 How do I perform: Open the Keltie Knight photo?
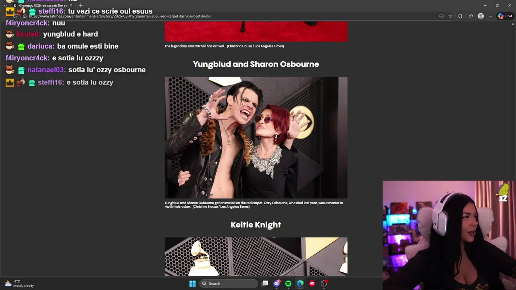coord(256,257)
